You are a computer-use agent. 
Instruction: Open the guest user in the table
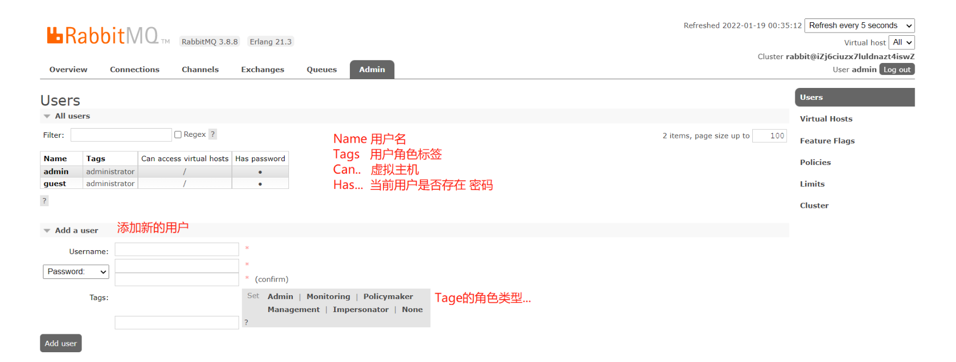[55, 183]
